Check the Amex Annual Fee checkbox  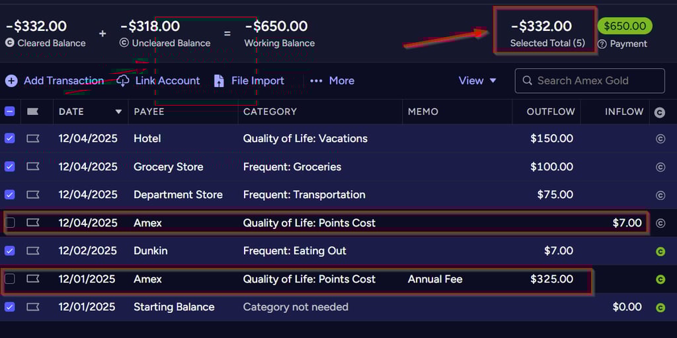point(10,279)
